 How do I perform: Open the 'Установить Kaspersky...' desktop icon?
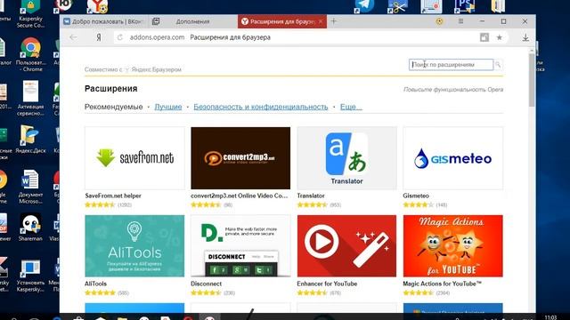[x=30, y=276]
